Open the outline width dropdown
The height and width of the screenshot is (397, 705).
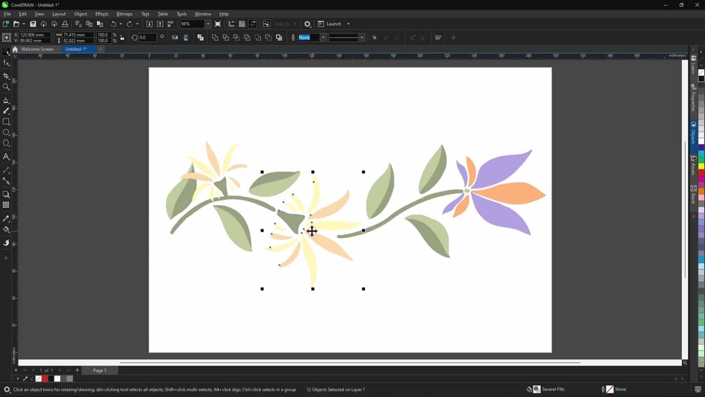(323, 37)
